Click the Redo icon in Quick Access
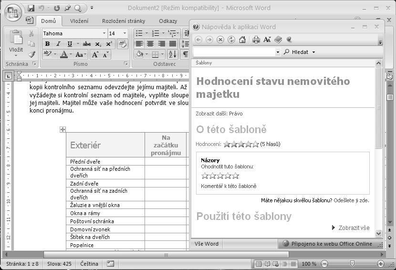This screenshot has height=270, width=396. pos(57,8)
